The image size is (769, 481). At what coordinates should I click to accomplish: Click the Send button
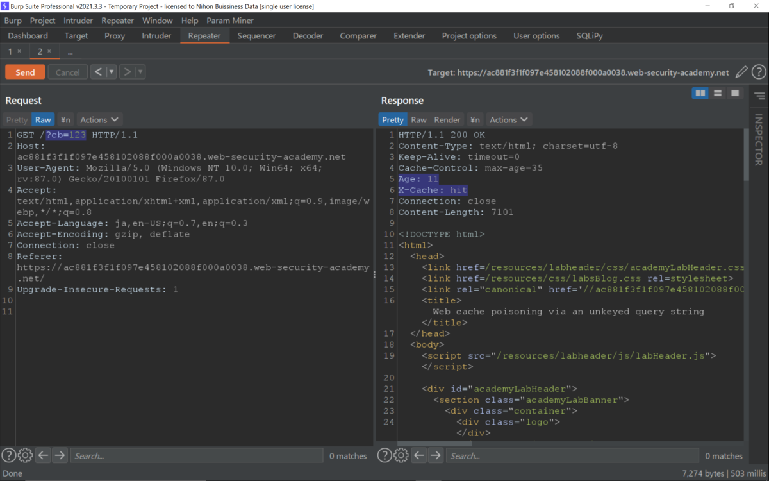coord(25,72)
